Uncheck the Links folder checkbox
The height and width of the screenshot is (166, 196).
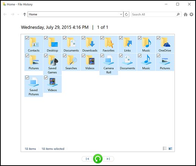pos(121,38)
